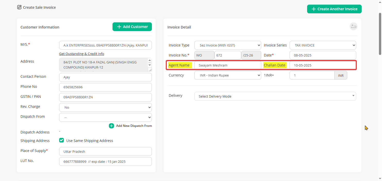Open the Rev. Charge dropdown
Image resolution: width=382 pixels, height=181 pixels.
click(x=105, y=107)
